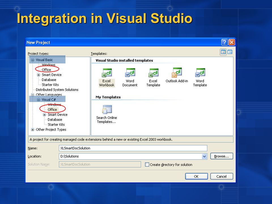Click the Excel 2003 workbook description text
The height and width of the screenshot is (204, 272).
[x=101, y=139]
